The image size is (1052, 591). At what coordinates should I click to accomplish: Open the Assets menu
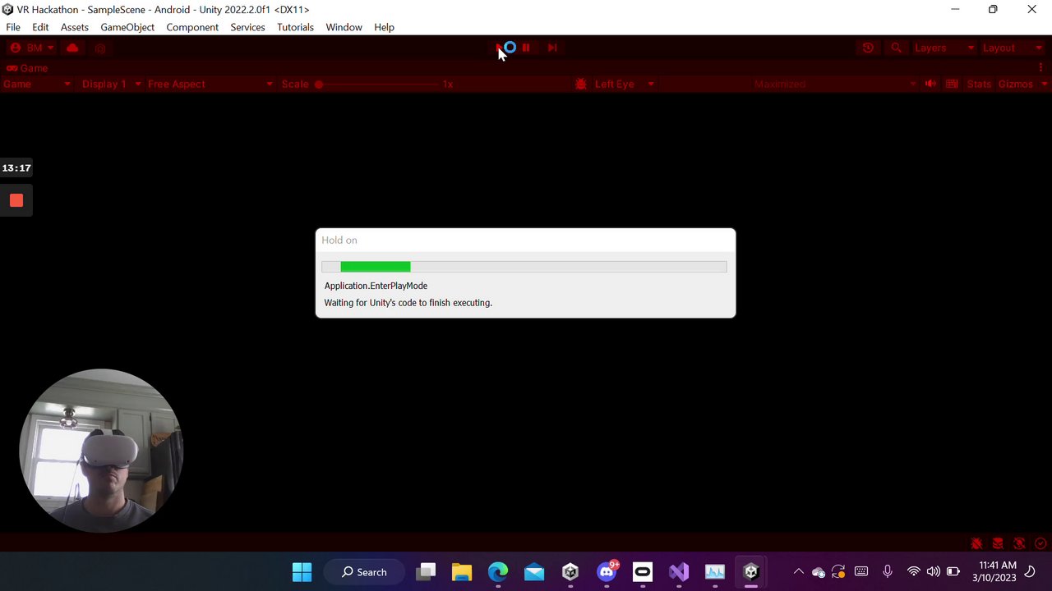click(x=75, y=27)
